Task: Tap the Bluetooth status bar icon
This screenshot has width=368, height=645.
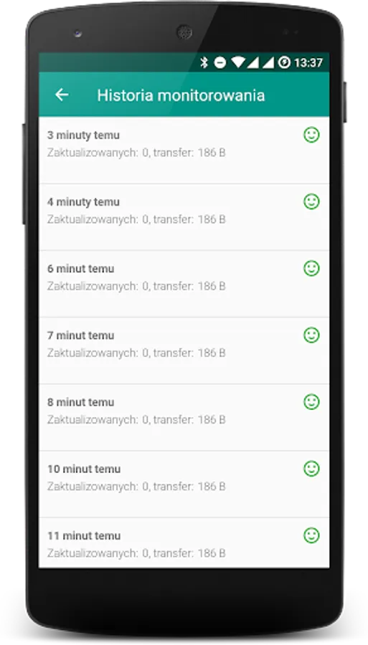Action: [x=204, y=62]
